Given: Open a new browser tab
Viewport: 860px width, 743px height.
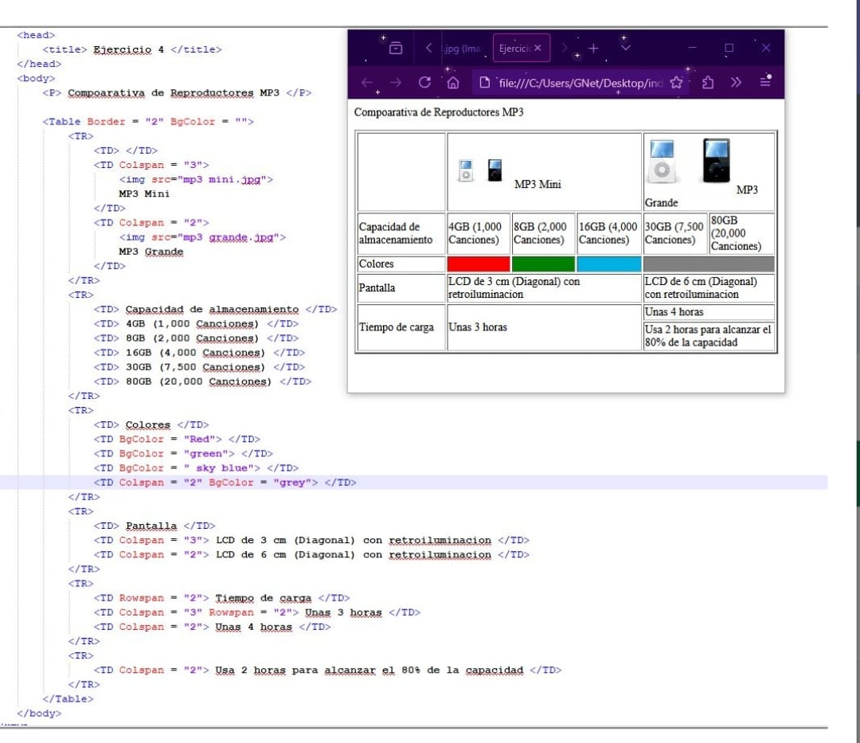Looking at the screenshot, I should pyautogui.click(x=592, y=49).
